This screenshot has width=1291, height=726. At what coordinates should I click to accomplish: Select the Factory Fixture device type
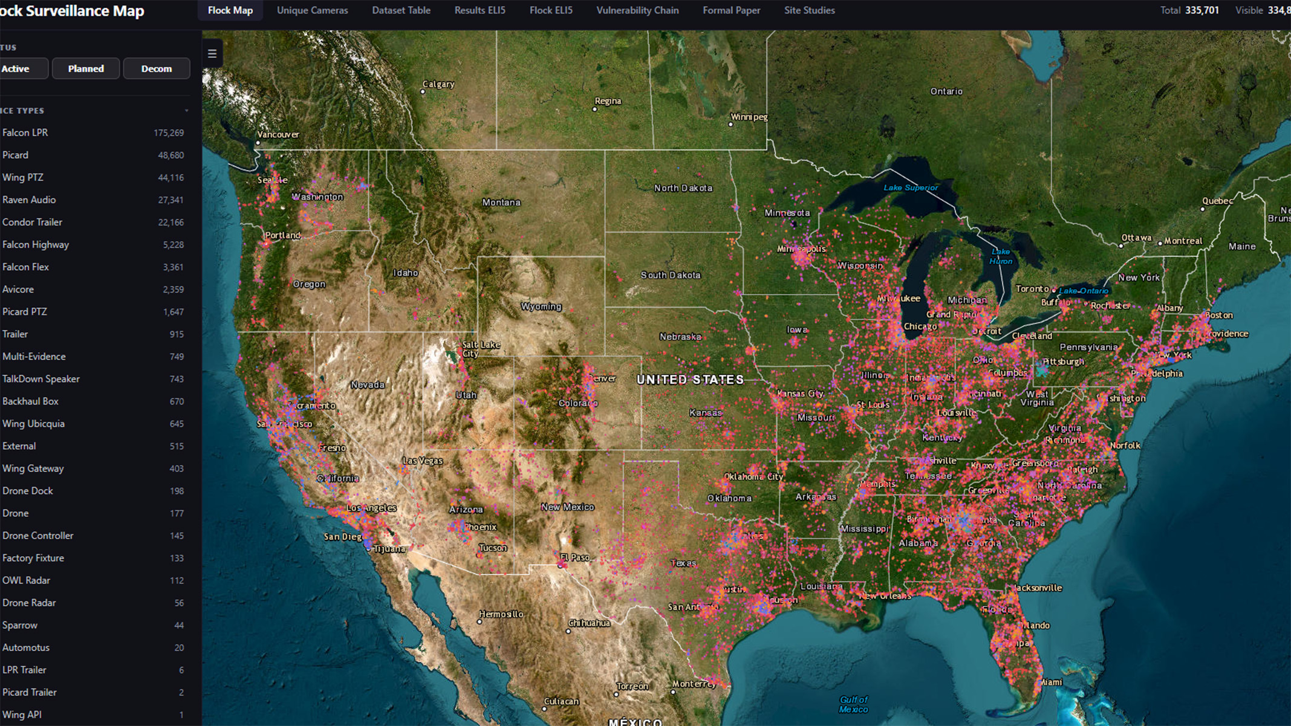pos(94,557)
